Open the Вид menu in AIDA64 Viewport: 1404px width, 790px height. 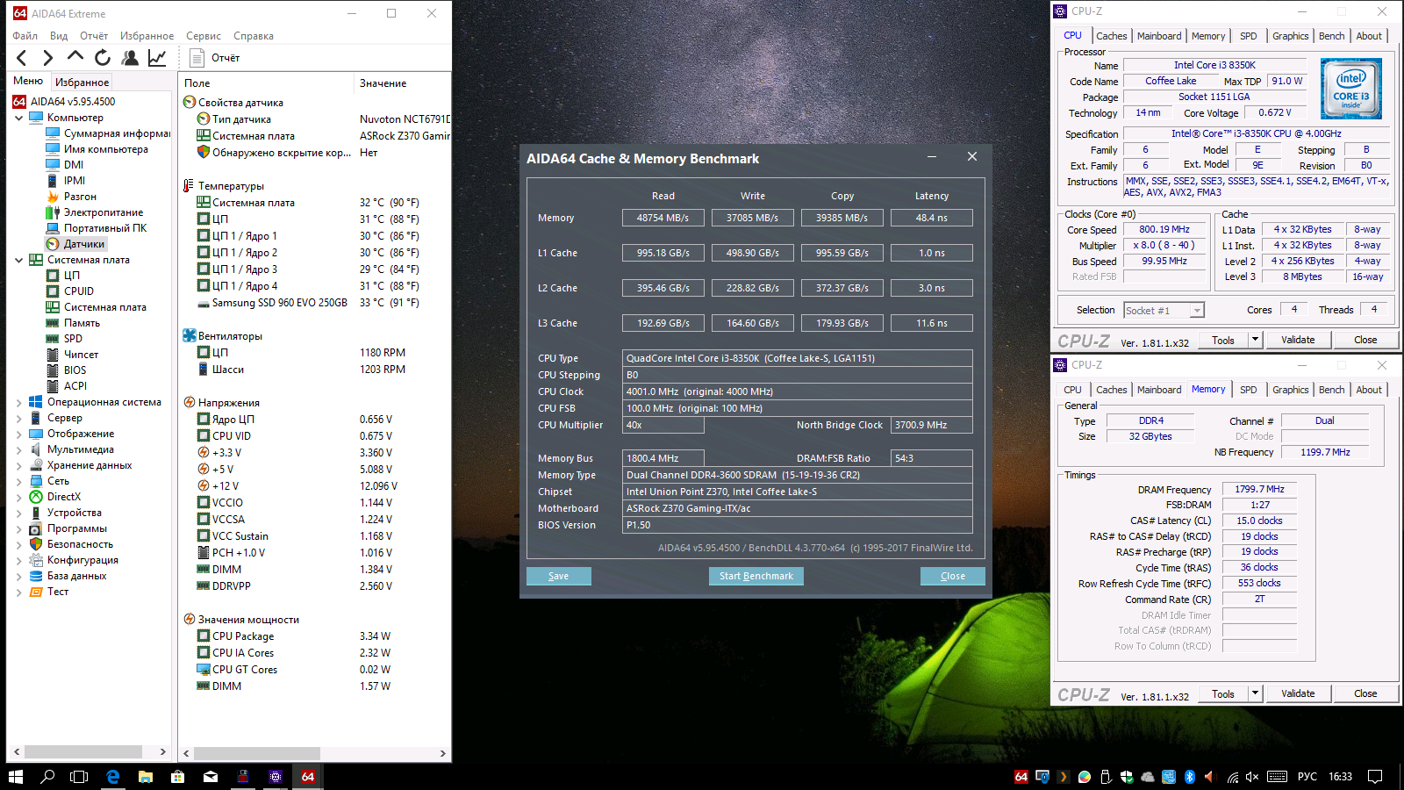pyautogui.click(x=59, y=36)
